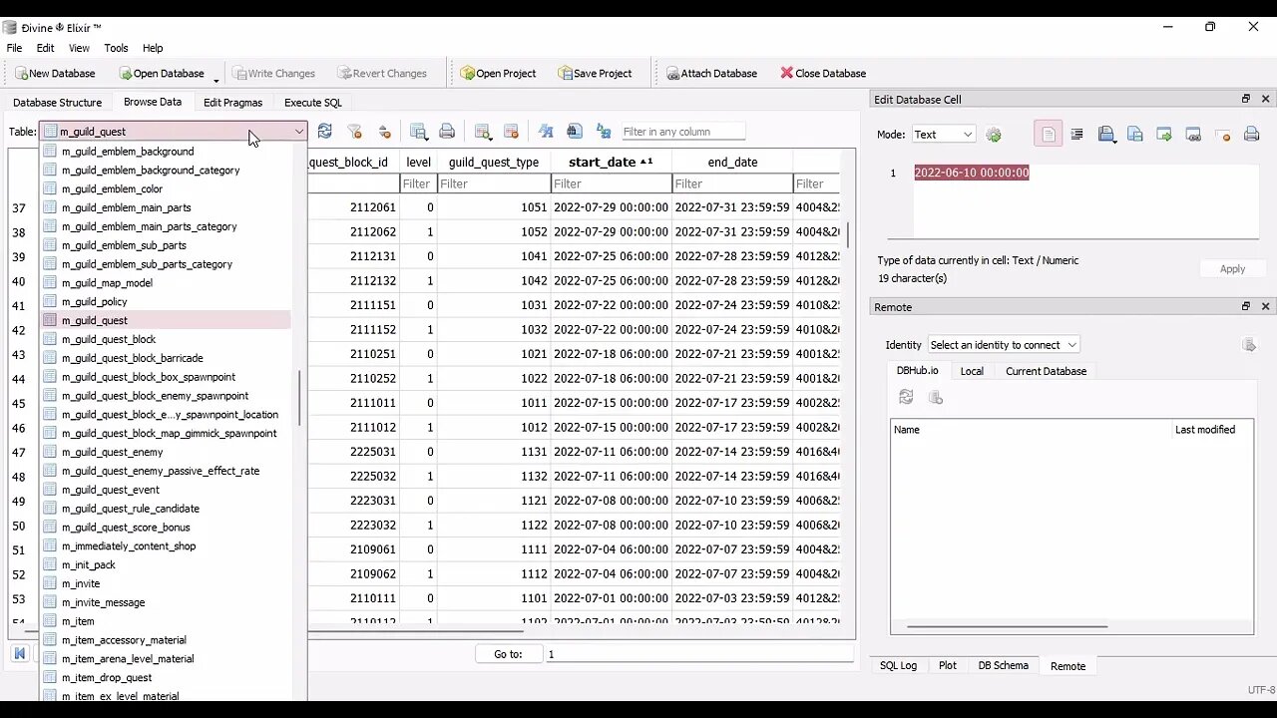Image resolution: width=1277 pixels, height=718 pixels.
Task: Insert a new record icon
Action: coord(483,131)
